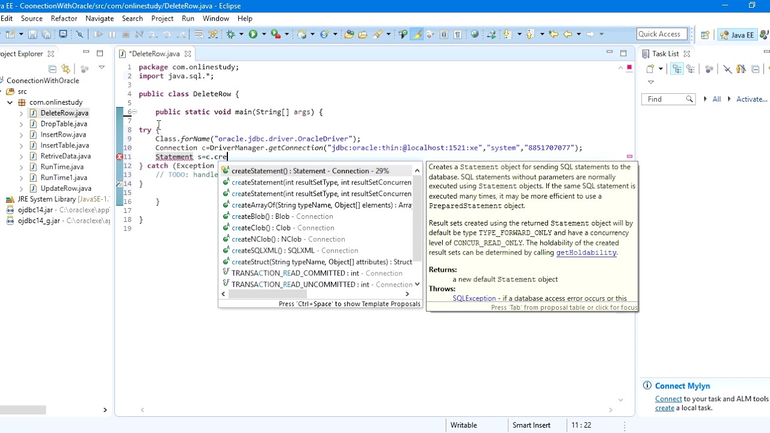Click the Quick Access search field
The height and width of the screenshot is (433, 770).
(661, 34)
